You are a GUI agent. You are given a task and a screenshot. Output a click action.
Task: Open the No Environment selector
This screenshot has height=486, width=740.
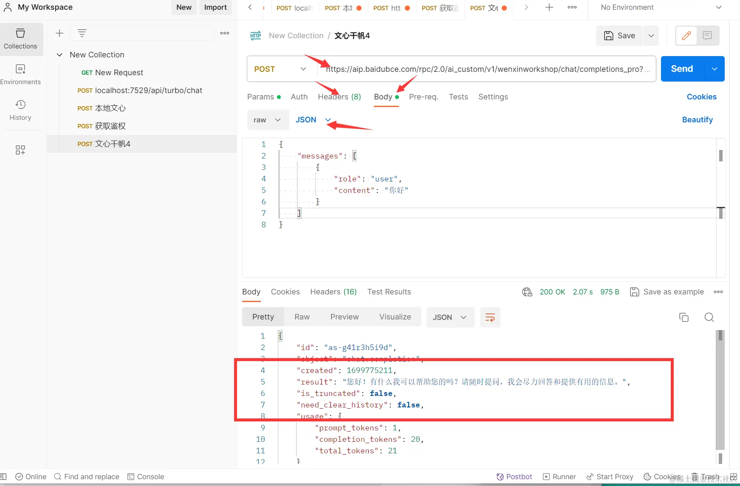click(x=661, y=7)
